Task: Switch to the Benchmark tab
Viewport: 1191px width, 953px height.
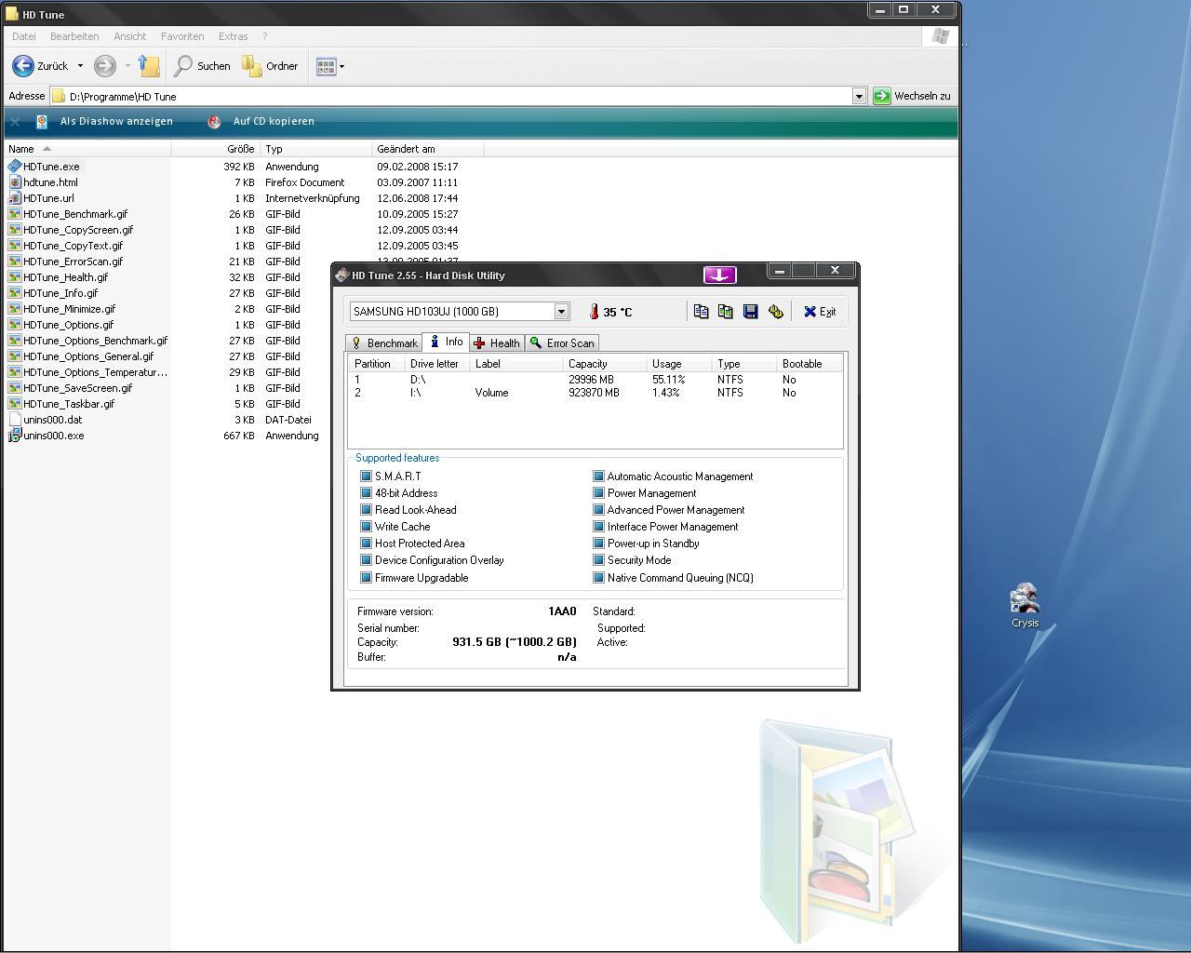Action: [x=384, y=343]
